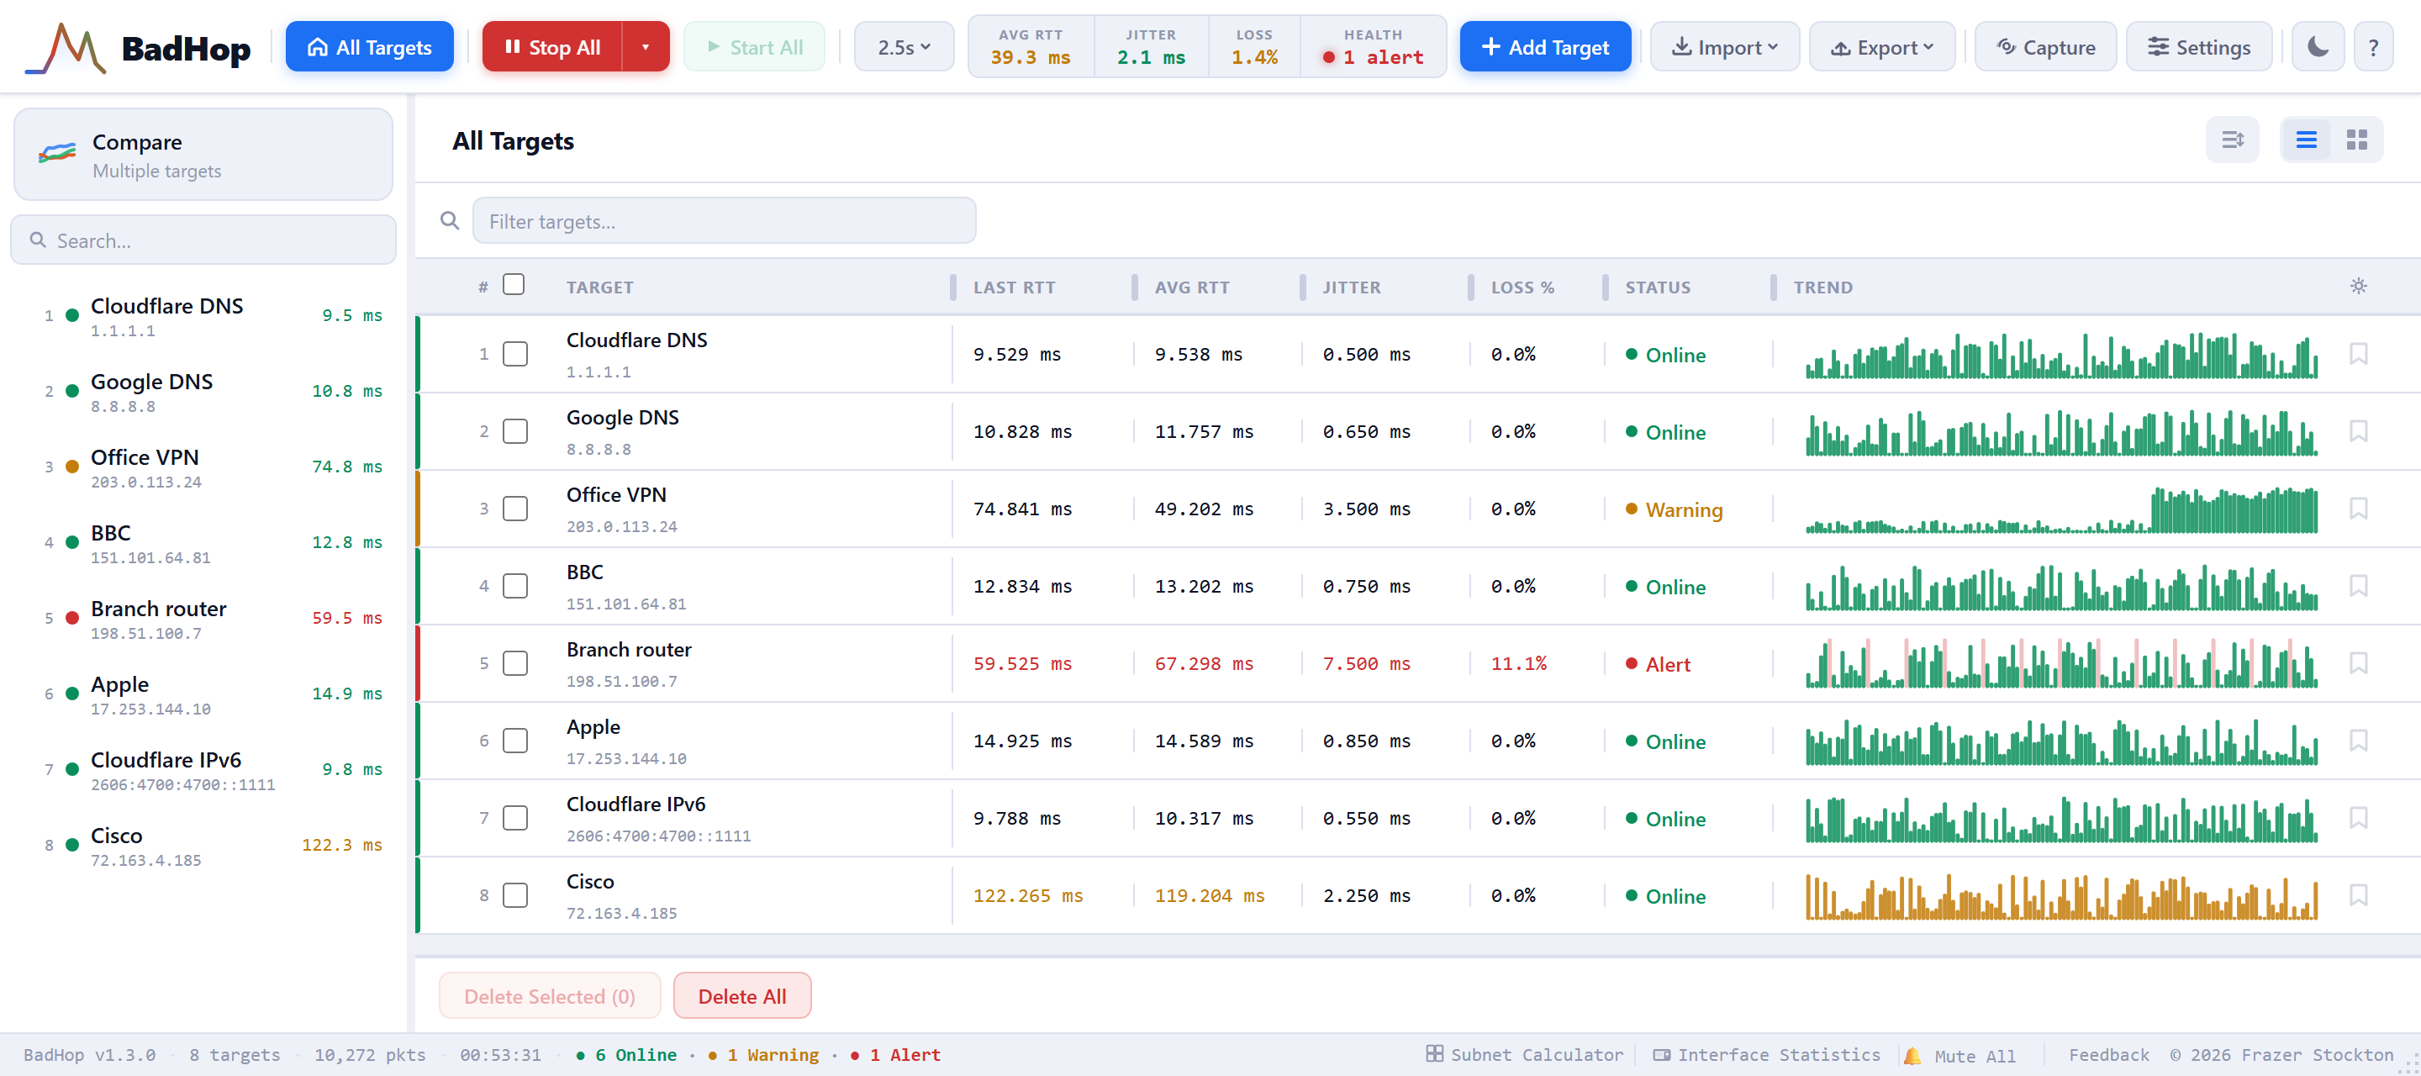The height and width of the screenshot is (1076, 2421).
Task: Bookmark the Apple row
Action: [2358, 741]
